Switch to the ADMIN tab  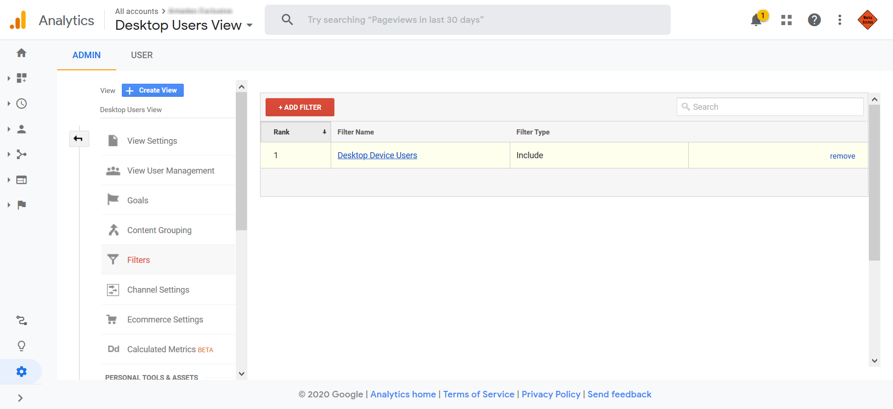87,55
